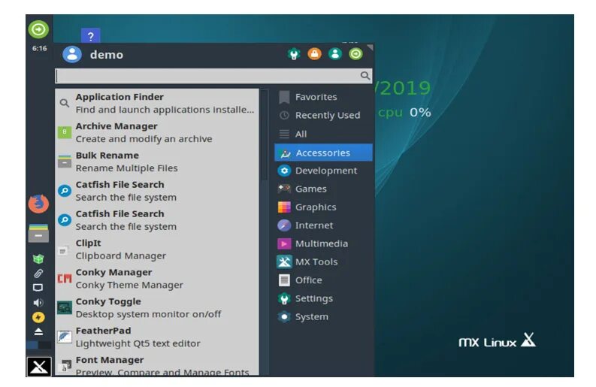Launch FeatherPad text editor entry
596x387 pixels.
coord(157,337)
